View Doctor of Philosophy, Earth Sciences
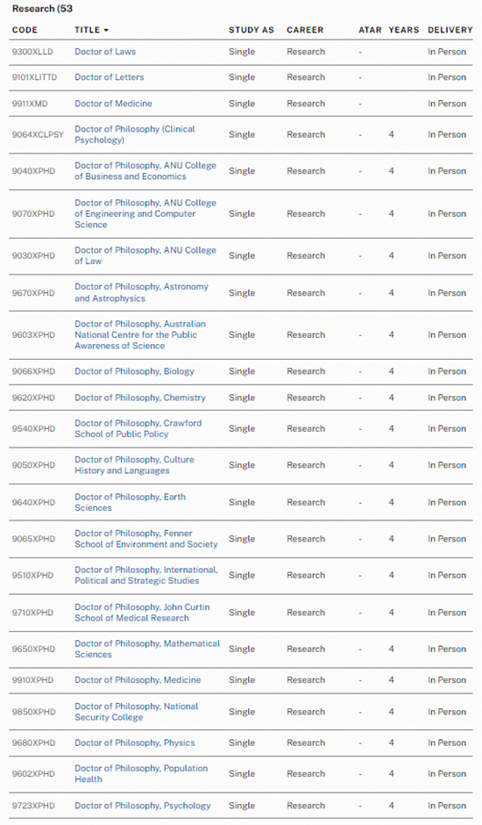 coord(130,502)
